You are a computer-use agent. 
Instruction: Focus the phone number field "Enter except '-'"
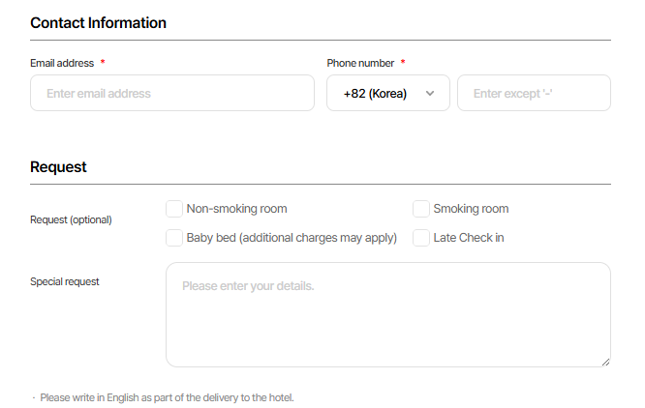534,94
